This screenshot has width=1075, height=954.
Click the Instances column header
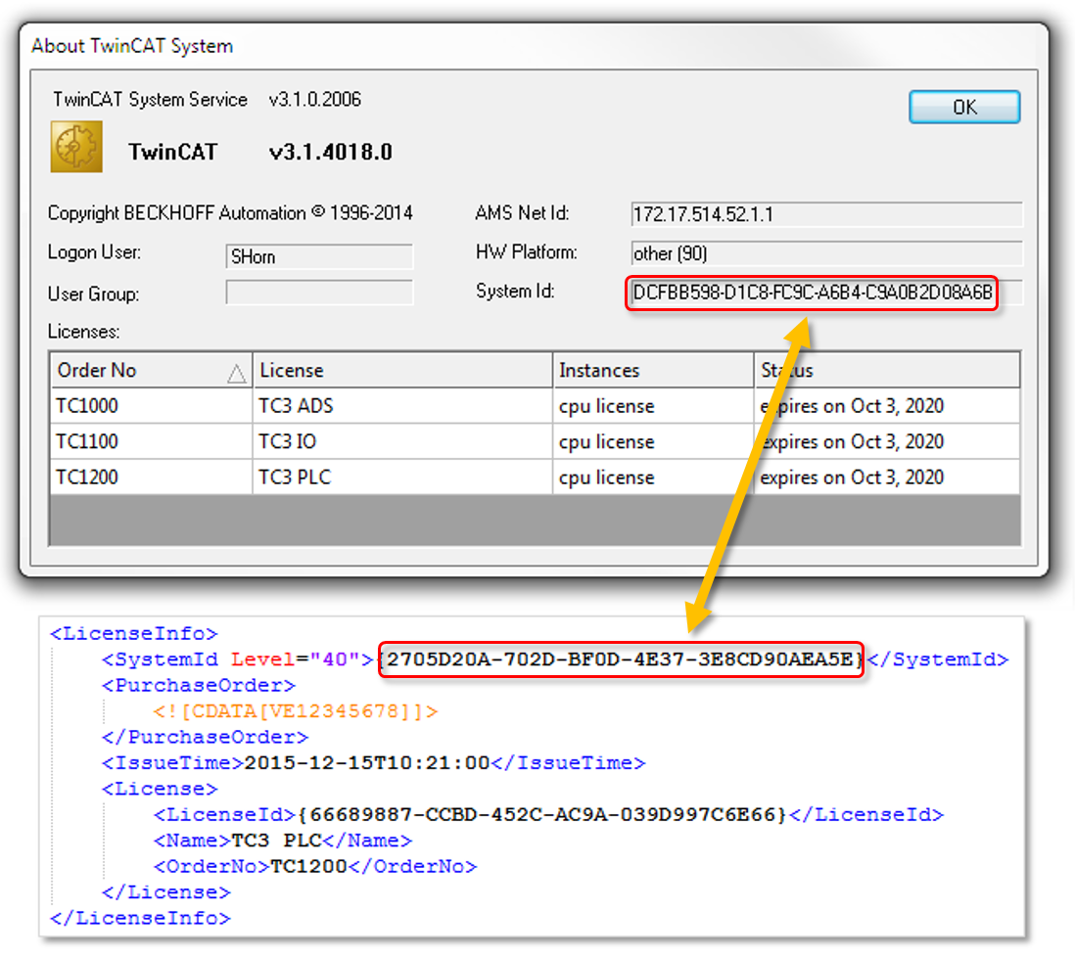coord(653,370)
